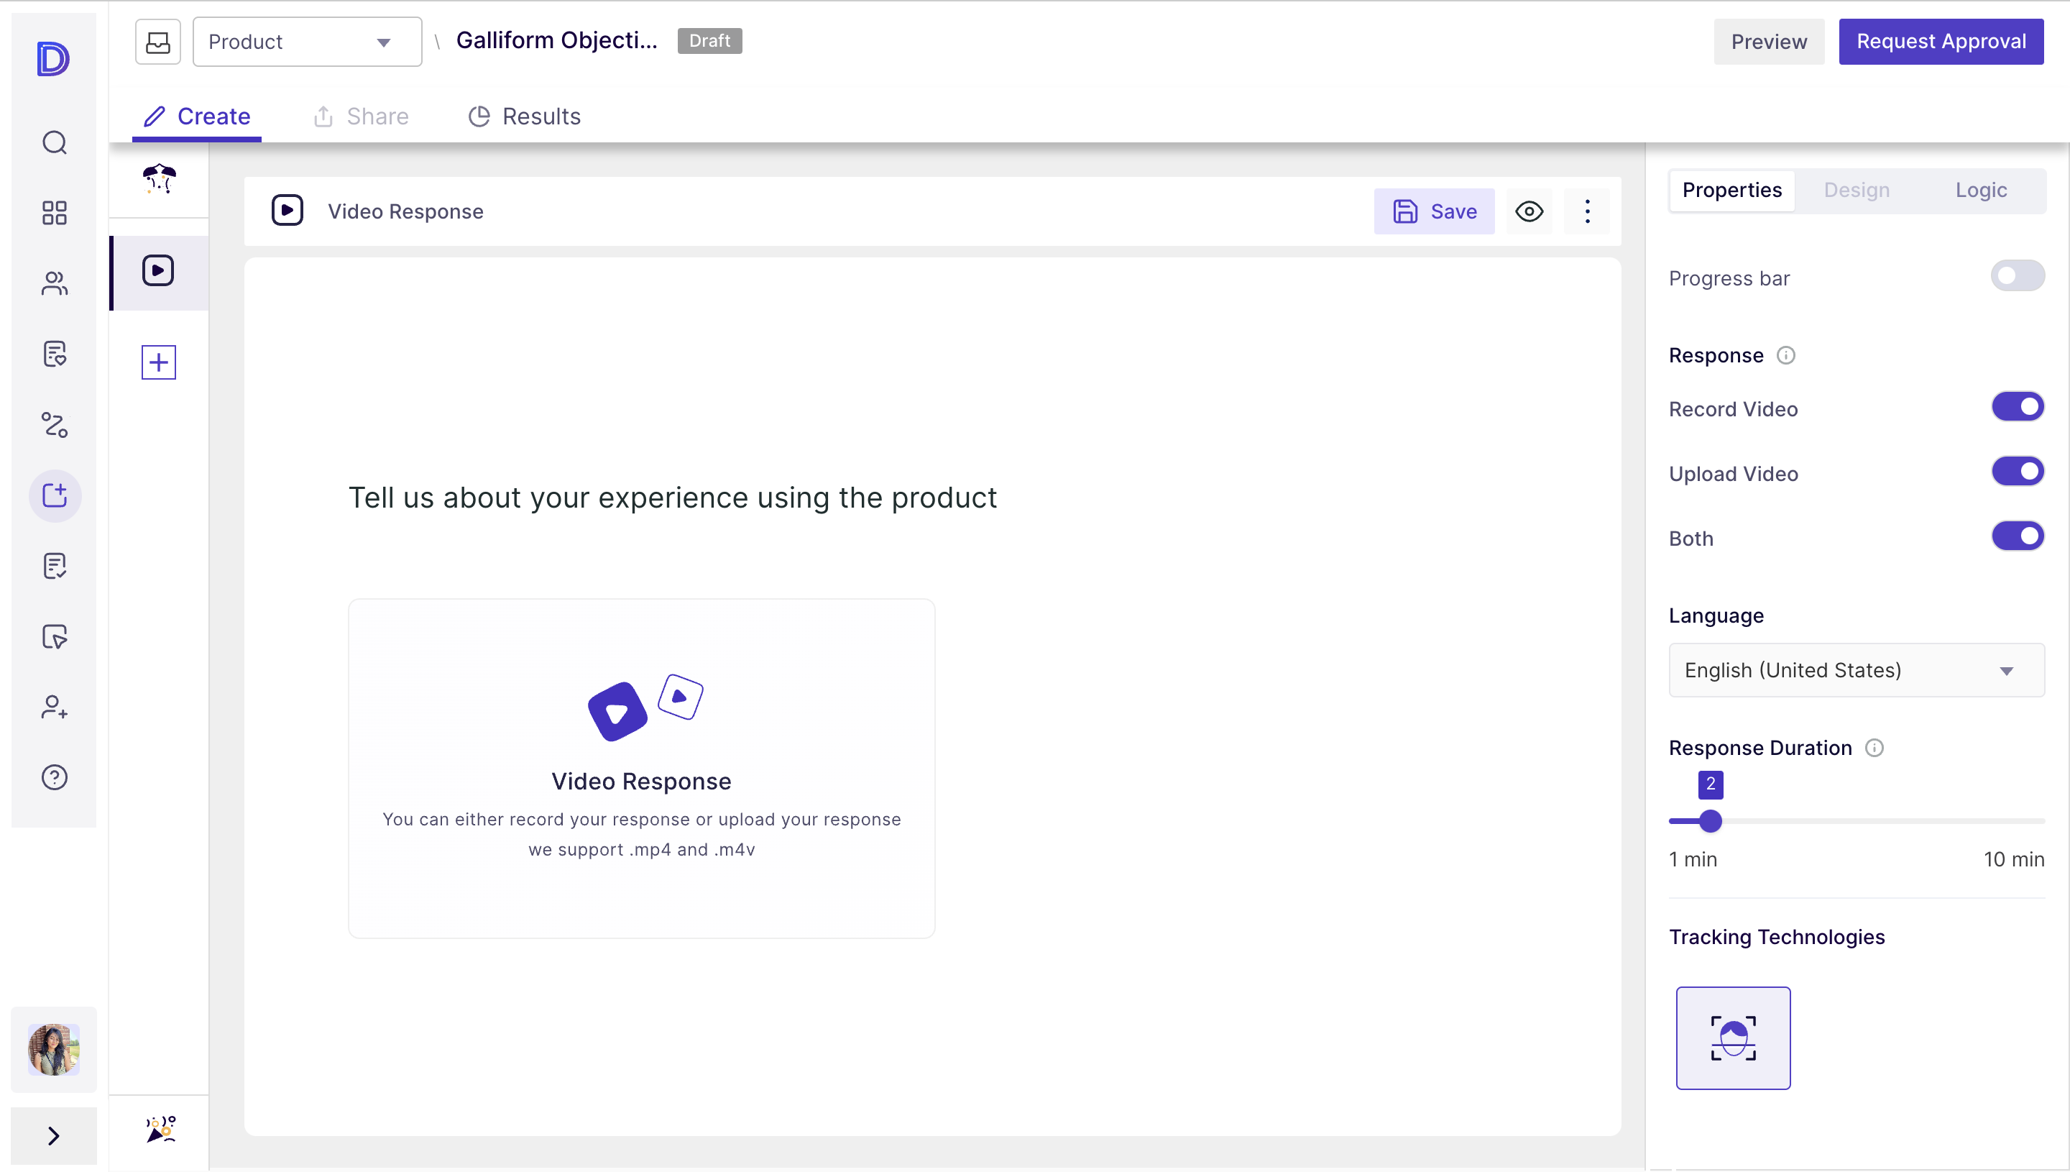Open the dashboard grid icon in the sidebar
The height and width of the screenshot is (1172, 2070).
tap(54, 213)
